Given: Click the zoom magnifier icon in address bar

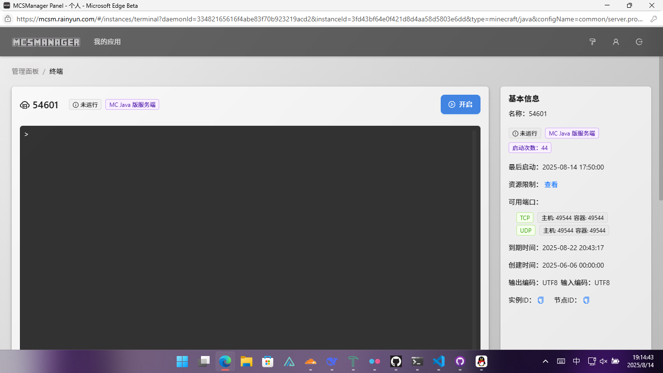Looking at the screenshot, I should coord(654,19).
